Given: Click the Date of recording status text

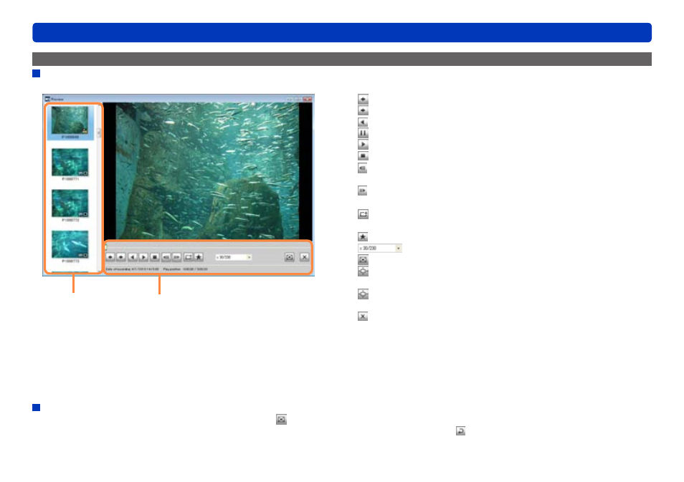Looking at the screenshot, I should click(132, 269).
